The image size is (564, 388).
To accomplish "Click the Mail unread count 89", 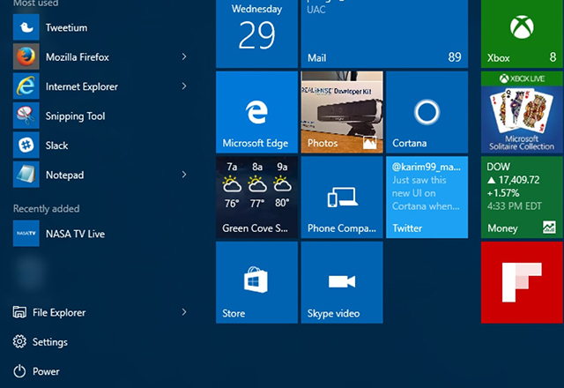I will (x=455, y=56).
